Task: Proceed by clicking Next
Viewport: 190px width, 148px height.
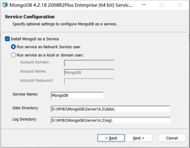Action: [x=139, y=138]
